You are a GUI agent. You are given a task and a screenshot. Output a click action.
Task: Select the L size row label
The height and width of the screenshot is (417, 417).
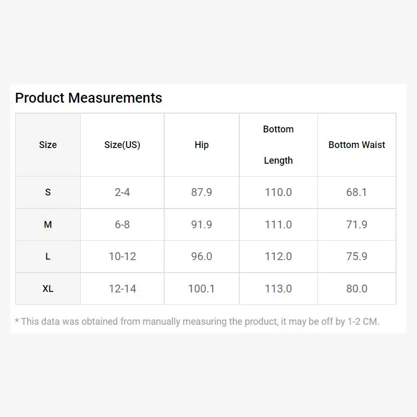click(48, 256)
